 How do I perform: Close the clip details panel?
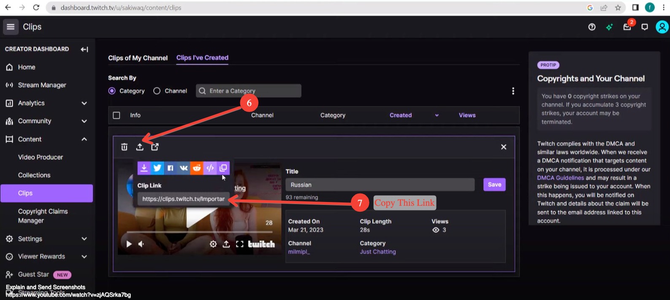[504, 147]
